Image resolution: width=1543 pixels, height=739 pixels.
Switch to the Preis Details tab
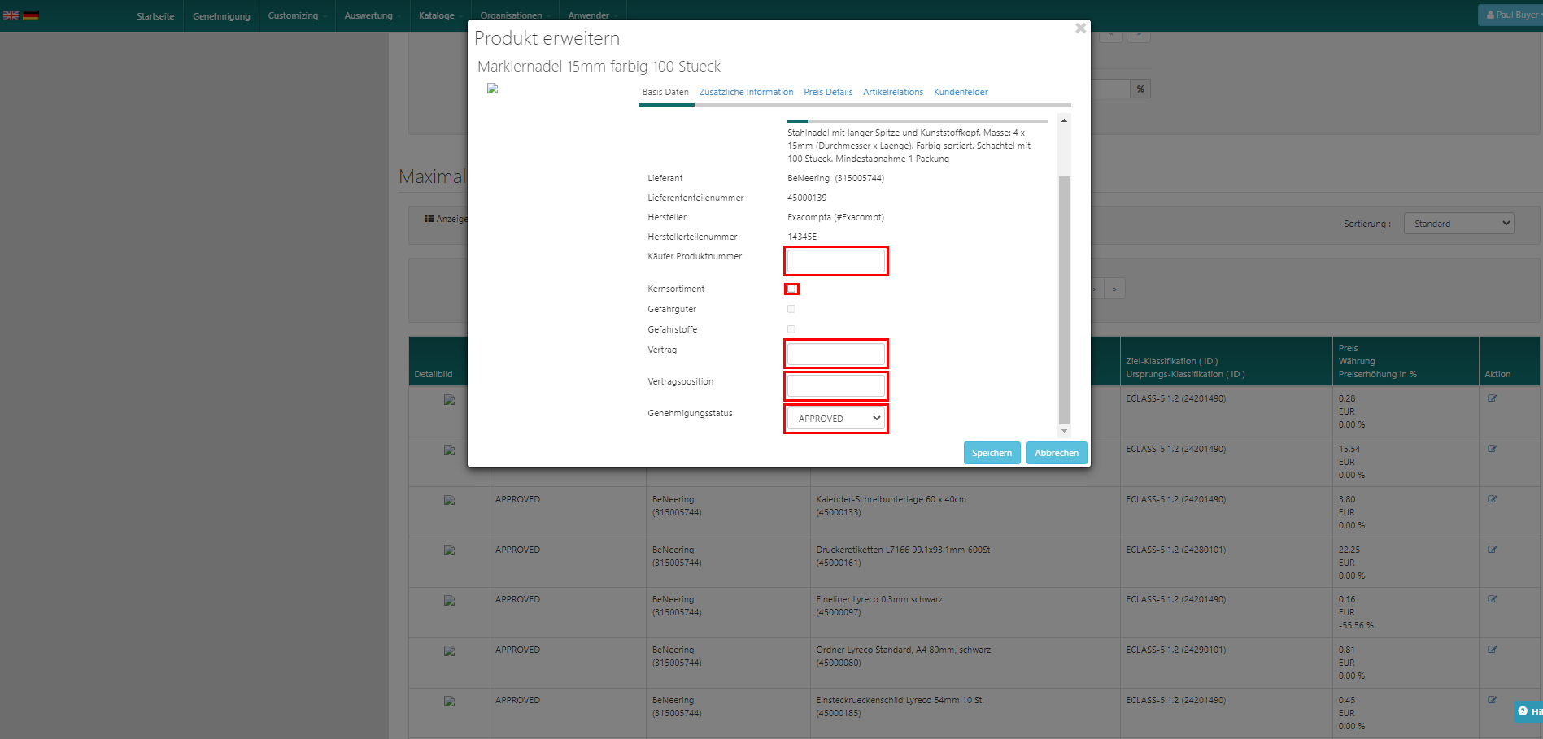[828, 92]
